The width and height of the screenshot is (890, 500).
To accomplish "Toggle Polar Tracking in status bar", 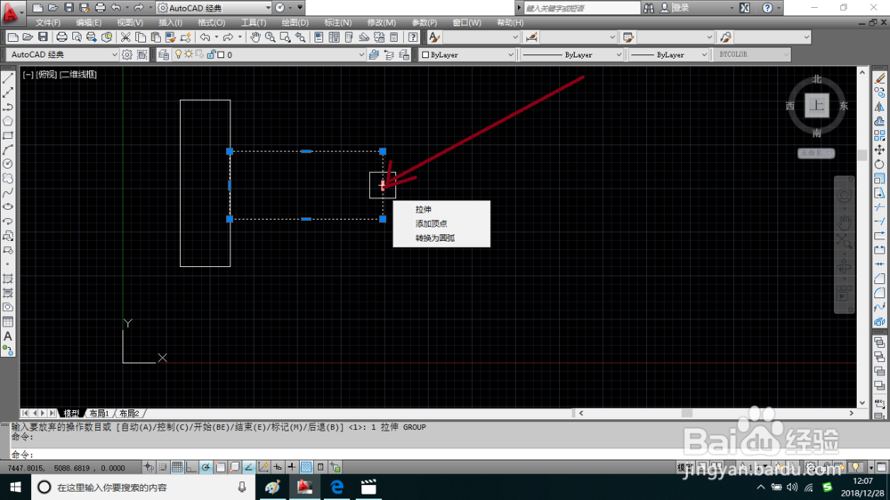I will (206, 467).
